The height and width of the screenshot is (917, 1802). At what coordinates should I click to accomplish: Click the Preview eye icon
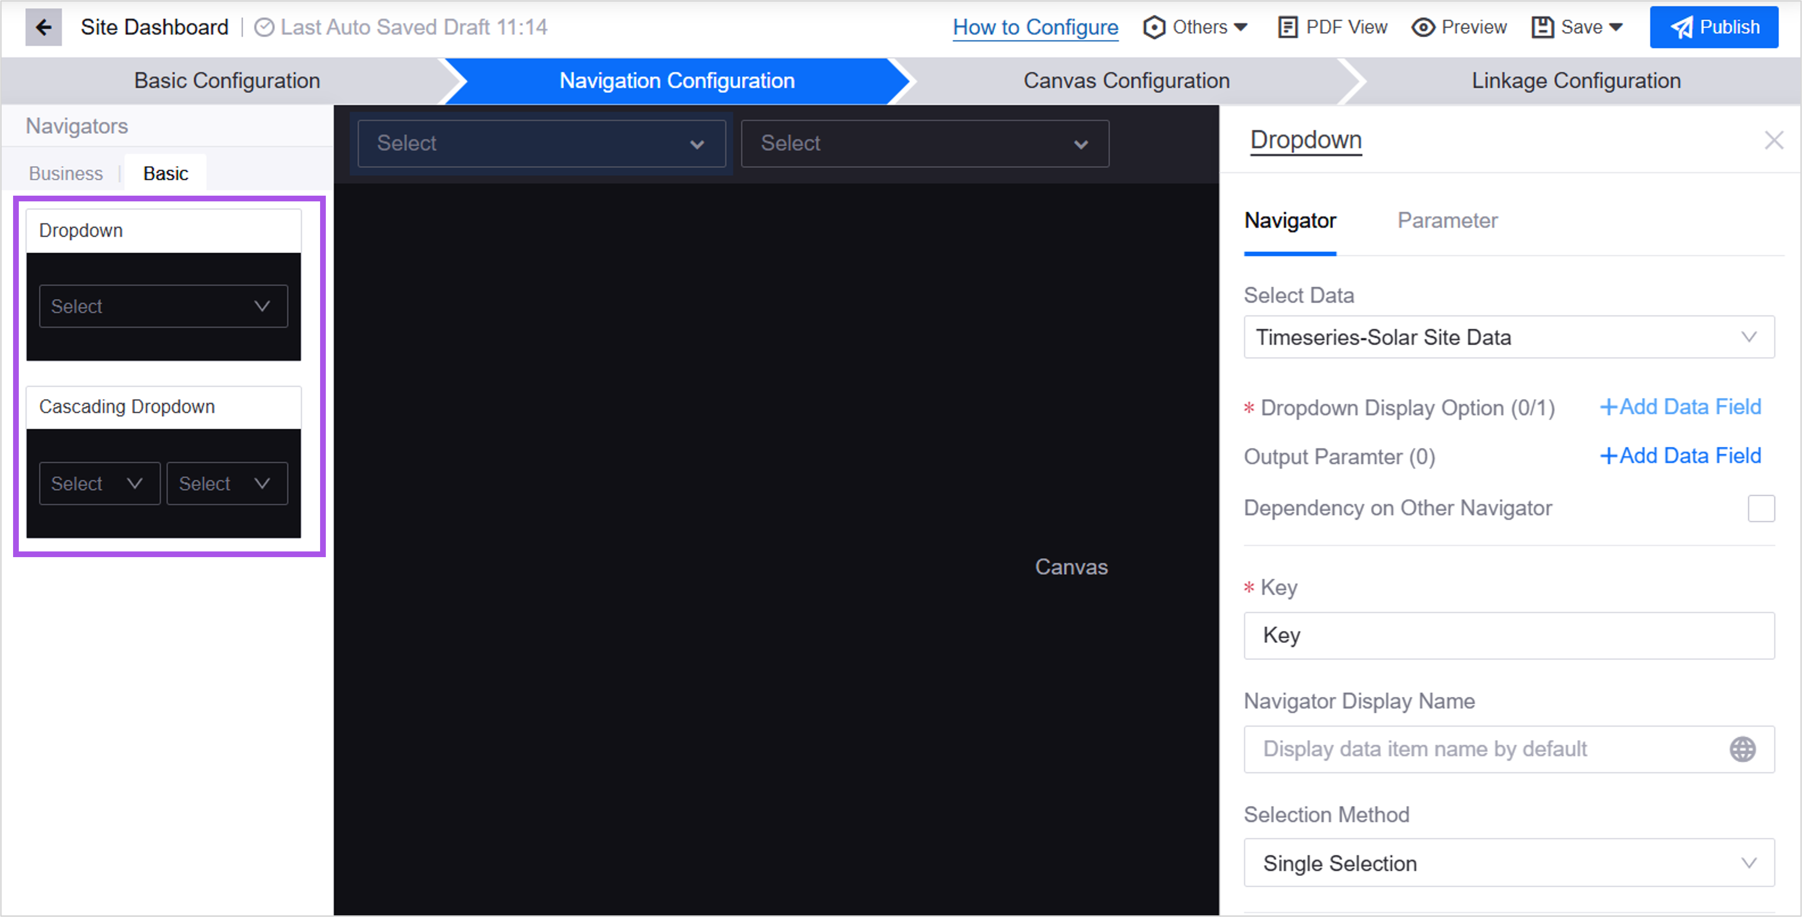click(1423, 27)
